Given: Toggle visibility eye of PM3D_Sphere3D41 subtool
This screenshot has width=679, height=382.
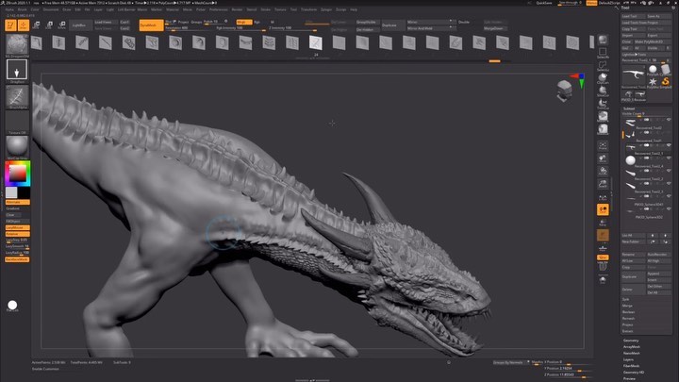Looking at the screenshot, I should 669,196.
